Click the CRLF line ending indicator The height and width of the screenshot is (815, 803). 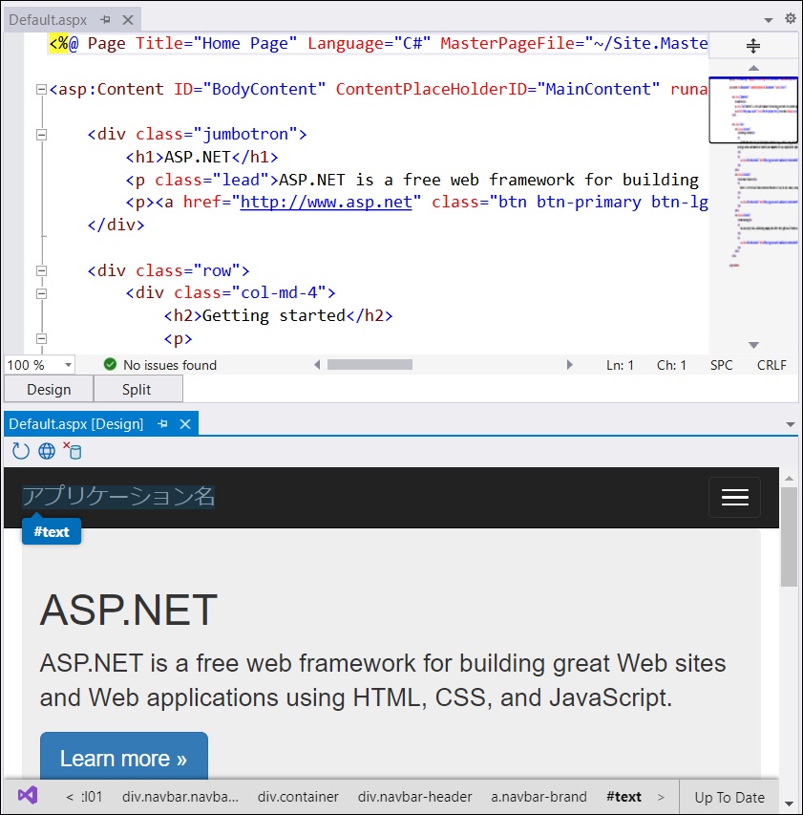point(771,365)
